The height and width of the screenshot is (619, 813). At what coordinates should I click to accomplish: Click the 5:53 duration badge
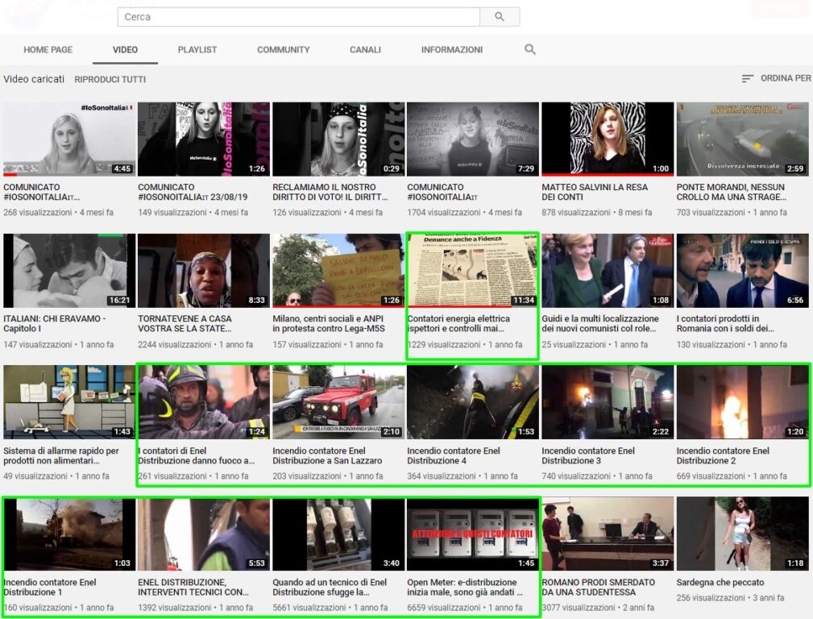(257, 563)
